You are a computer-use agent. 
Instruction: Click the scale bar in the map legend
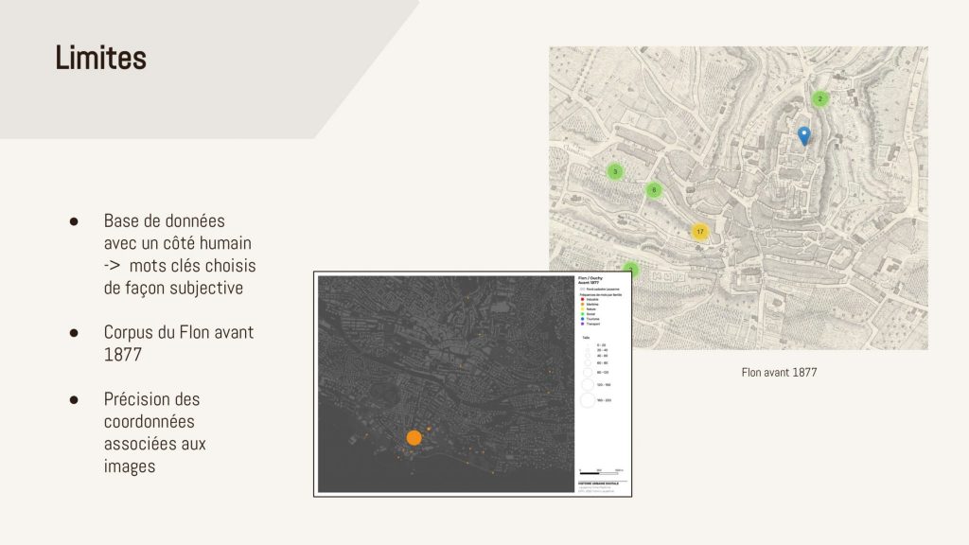pos(594,471)
